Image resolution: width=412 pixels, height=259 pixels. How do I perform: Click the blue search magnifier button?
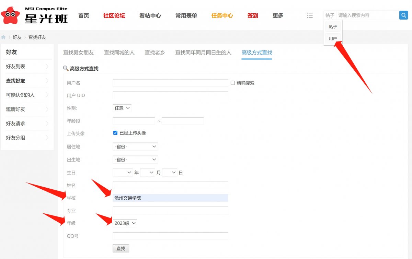coord(403,15)
